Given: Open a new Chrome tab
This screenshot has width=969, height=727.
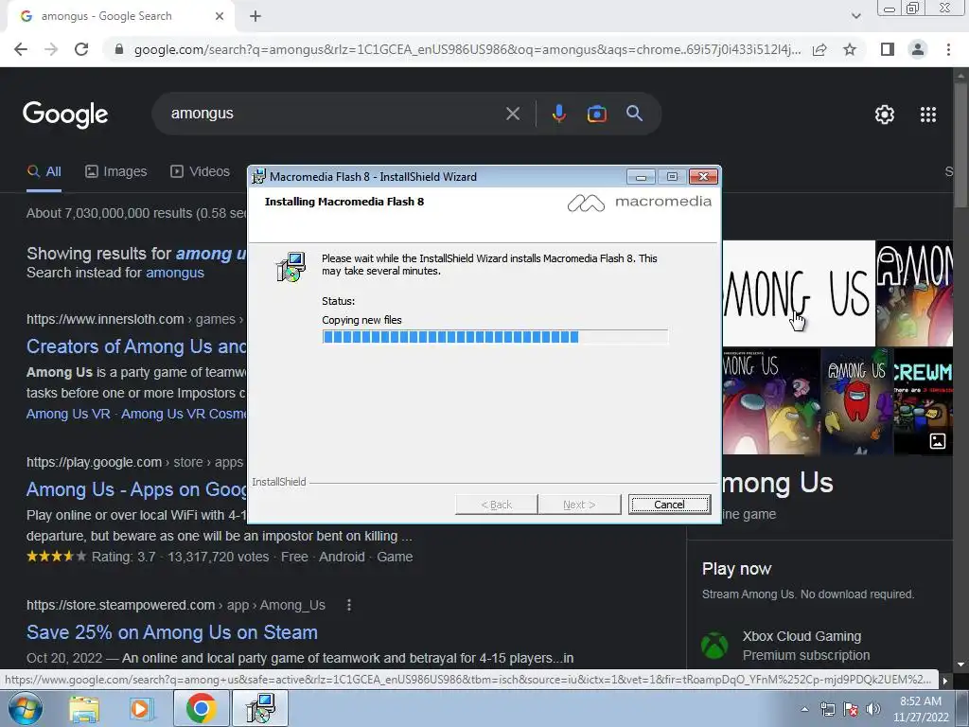Looking at the screenshot, I should (255, 17).
